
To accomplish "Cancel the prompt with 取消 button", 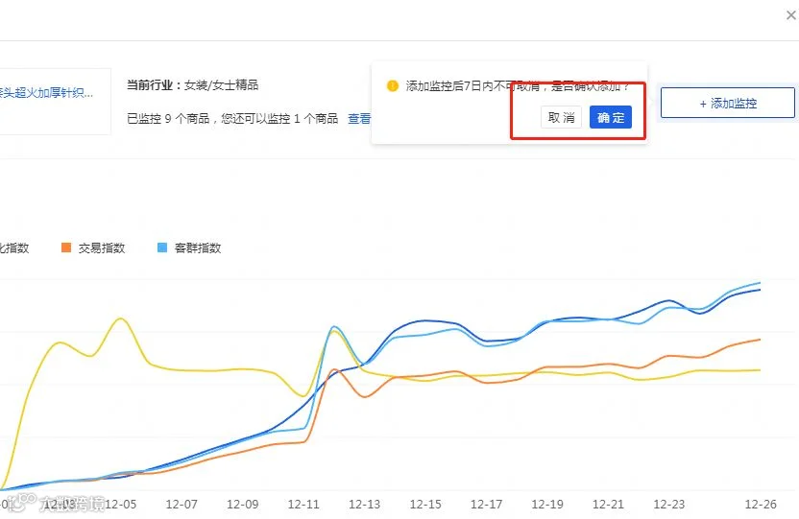I will click(x=561, y=117).
